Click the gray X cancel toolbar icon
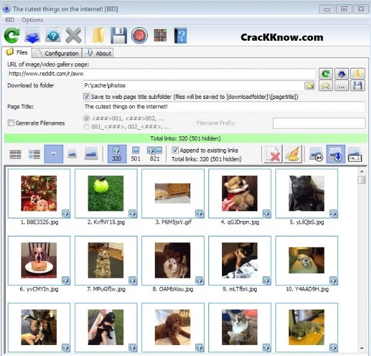 pos(74,36)
